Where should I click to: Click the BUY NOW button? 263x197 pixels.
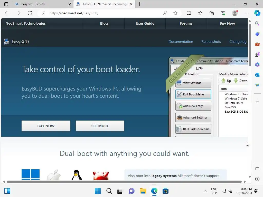coord(46,126)
